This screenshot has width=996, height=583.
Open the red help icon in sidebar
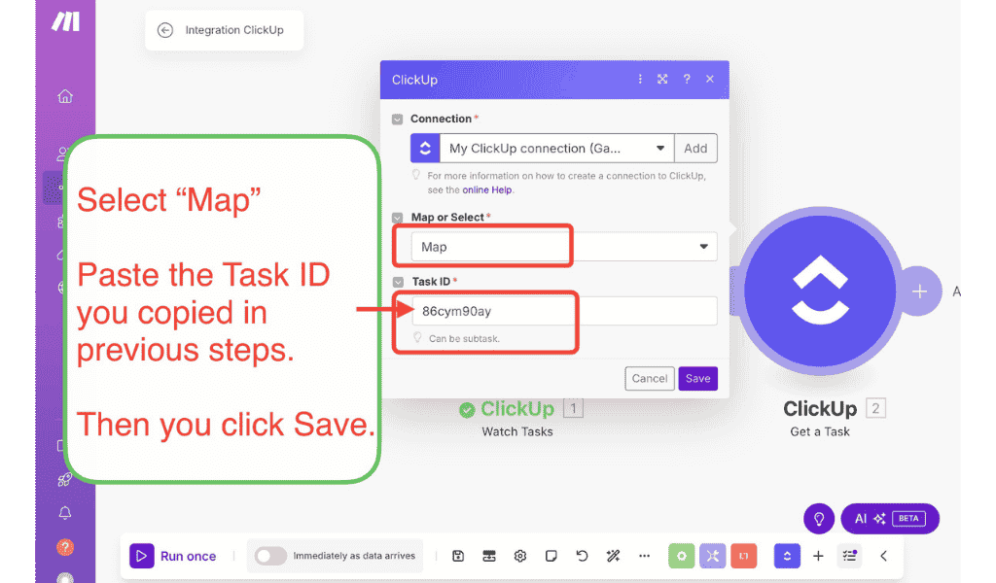(65, 547)
